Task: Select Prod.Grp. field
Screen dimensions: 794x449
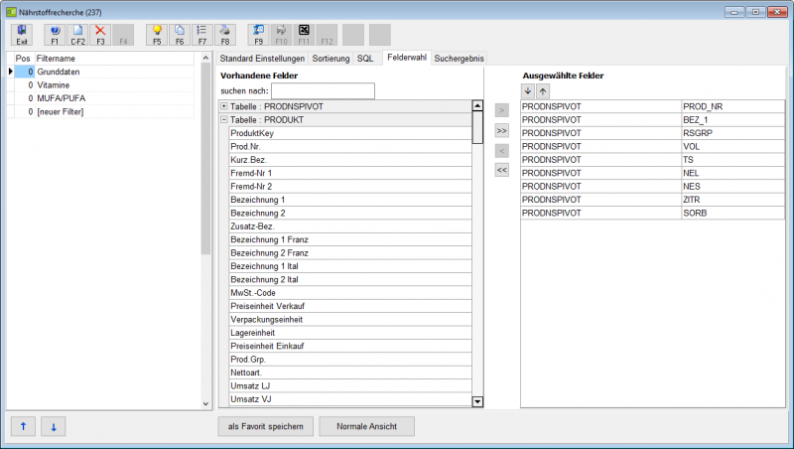Action: [x=350, y=360]
